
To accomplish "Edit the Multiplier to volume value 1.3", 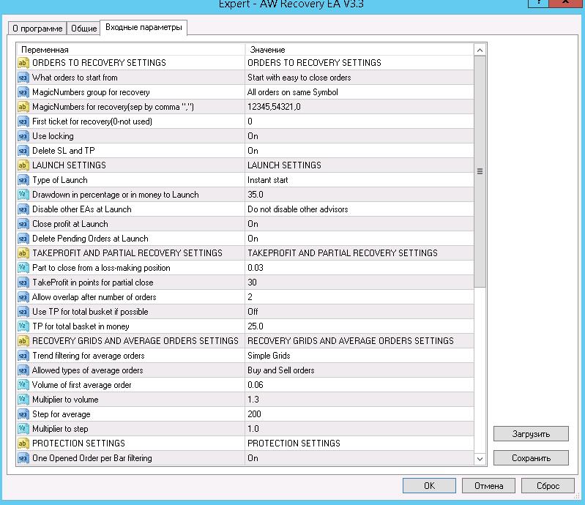I will point(359,400).
